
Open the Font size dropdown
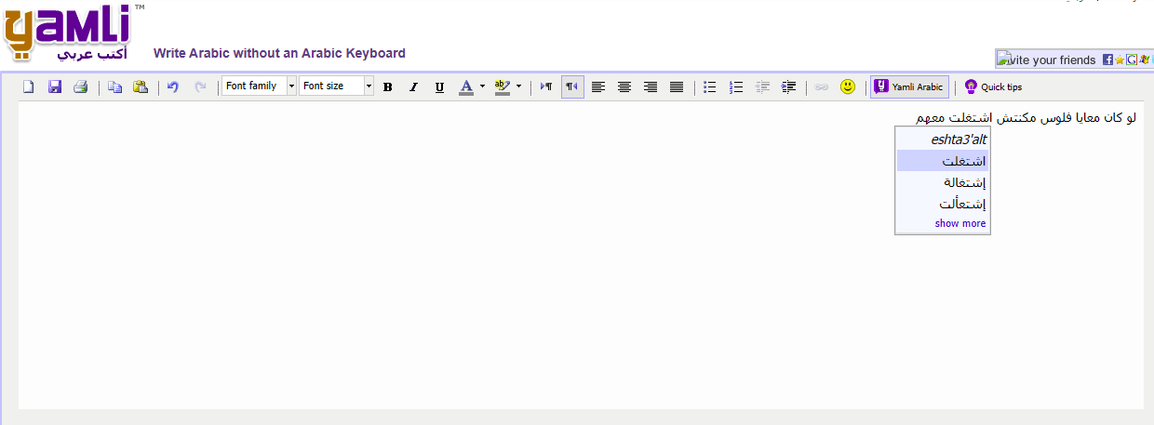[x=336, y=86]
